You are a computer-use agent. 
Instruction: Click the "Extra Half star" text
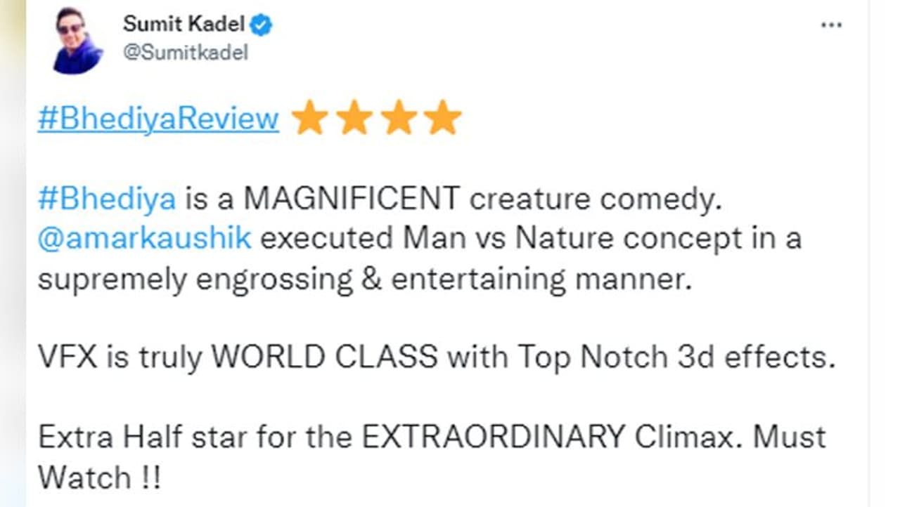143,437
